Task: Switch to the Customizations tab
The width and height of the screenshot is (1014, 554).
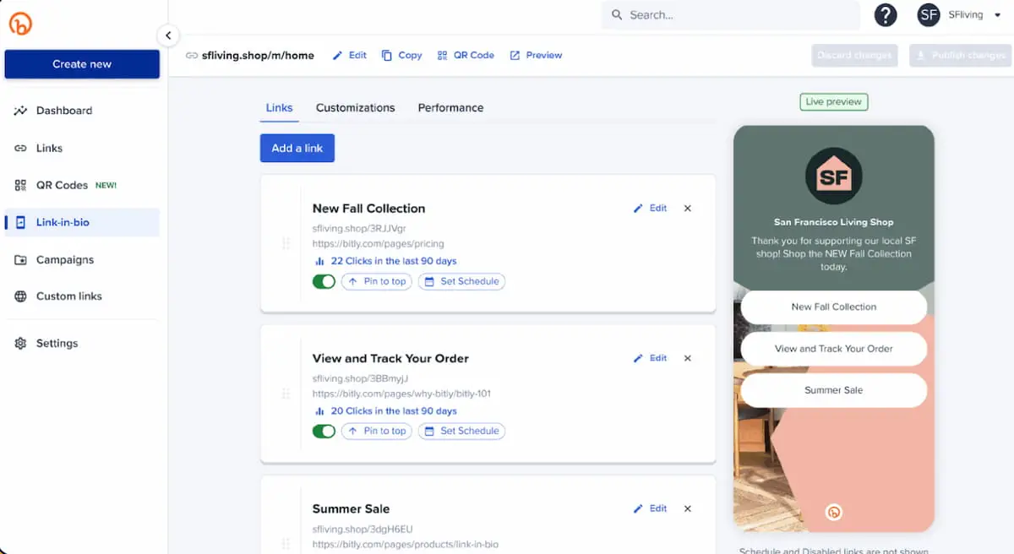Action: 355,107
